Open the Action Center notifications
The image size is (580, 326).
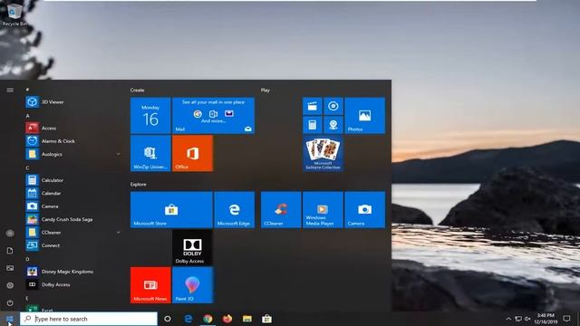(x=566, y=319)
